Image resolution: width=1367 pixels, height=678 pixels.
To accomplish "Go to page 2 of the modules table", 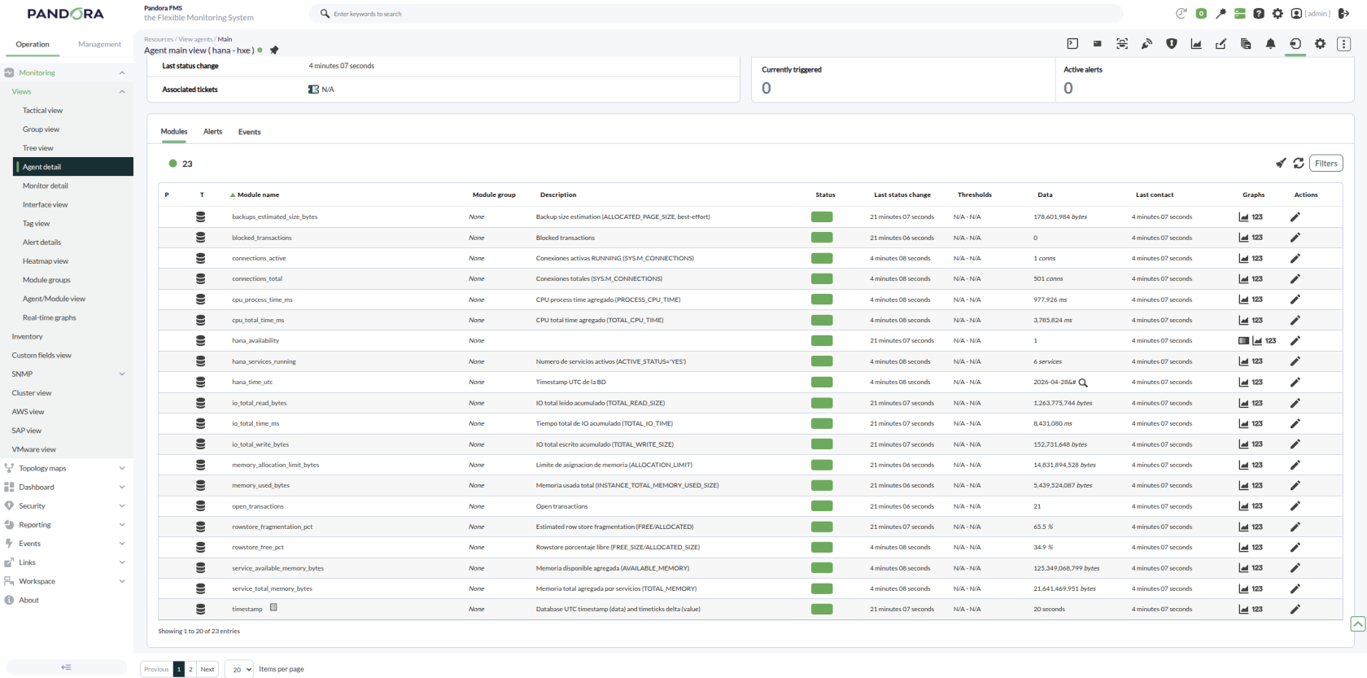I will tap(190, 669).
